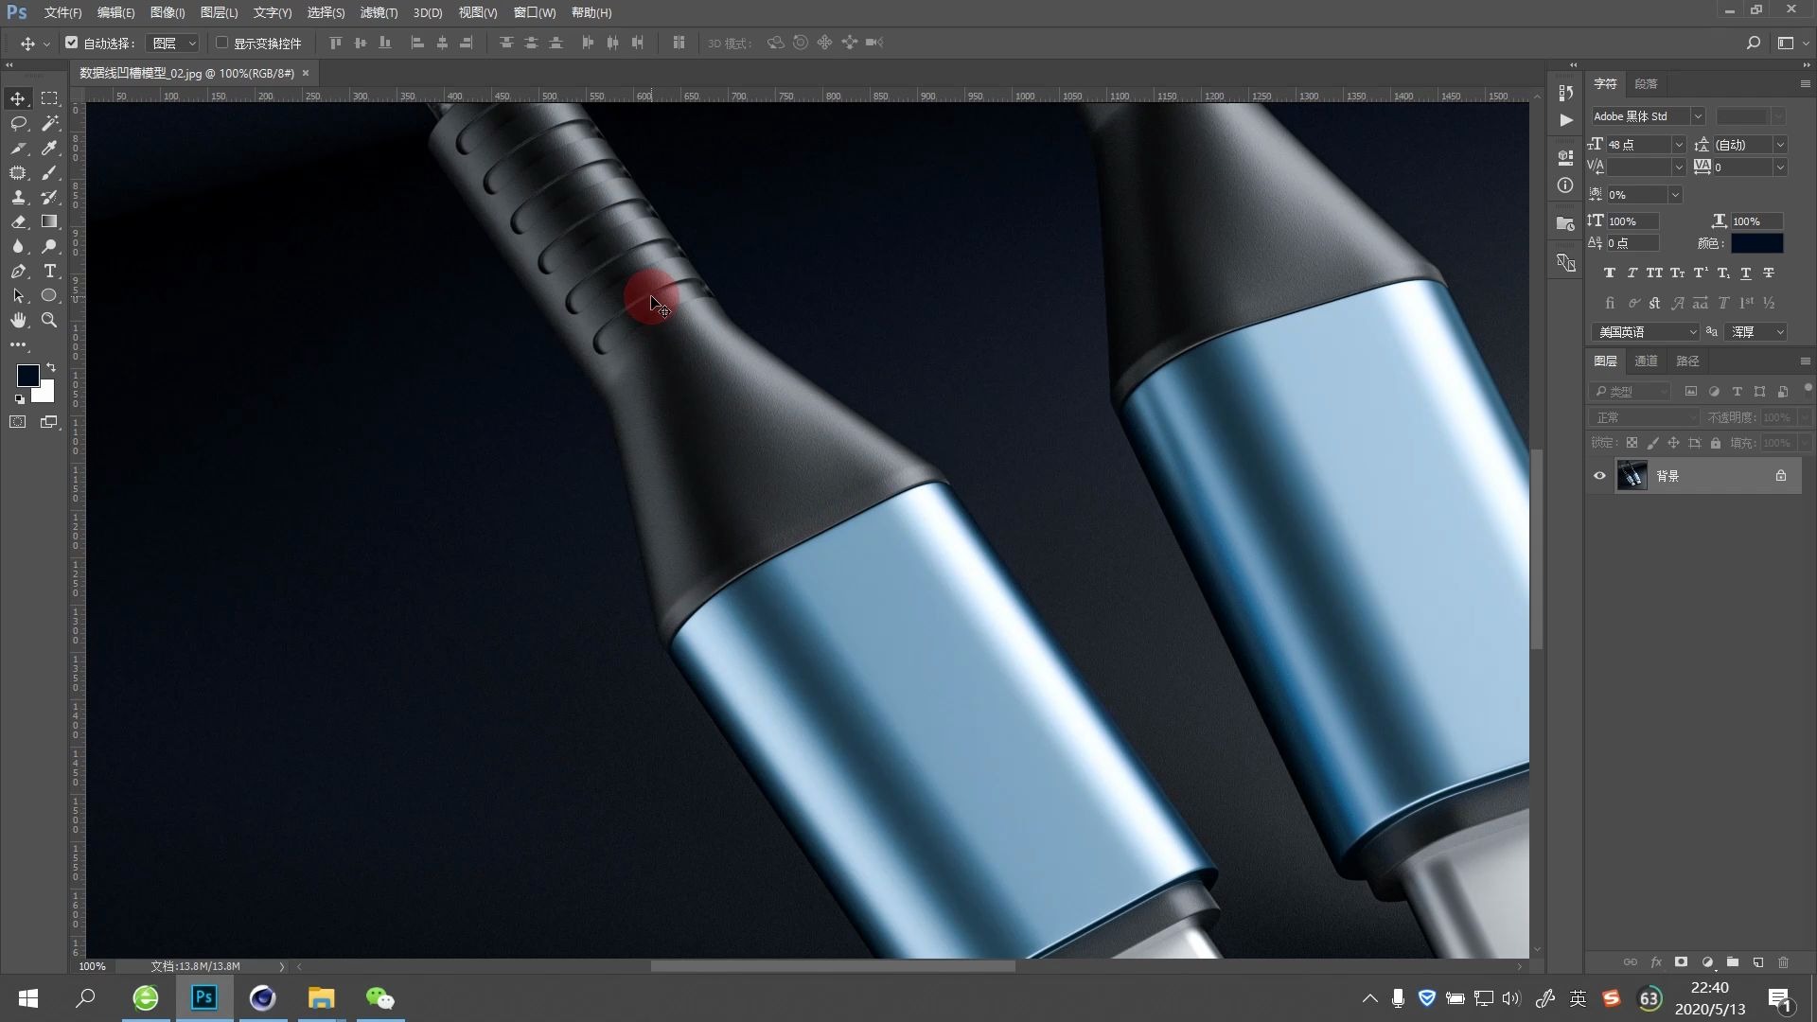Open the 美国英语 language dropdown
This screenshot has height=1022, width=1817.
point(1692,332)
